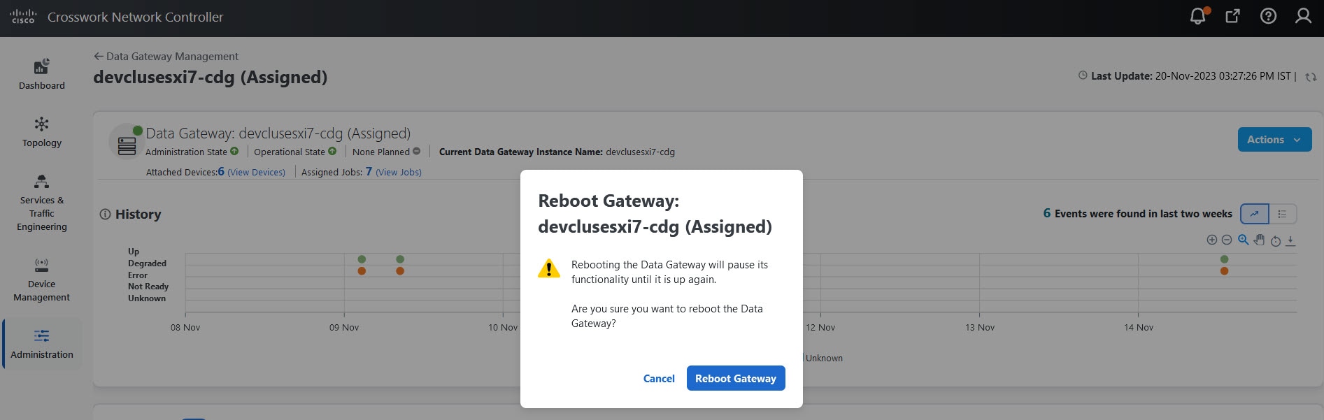Open the user profile icon
The height and width of the screenshot is (420, 1324).
(1303, 16)
